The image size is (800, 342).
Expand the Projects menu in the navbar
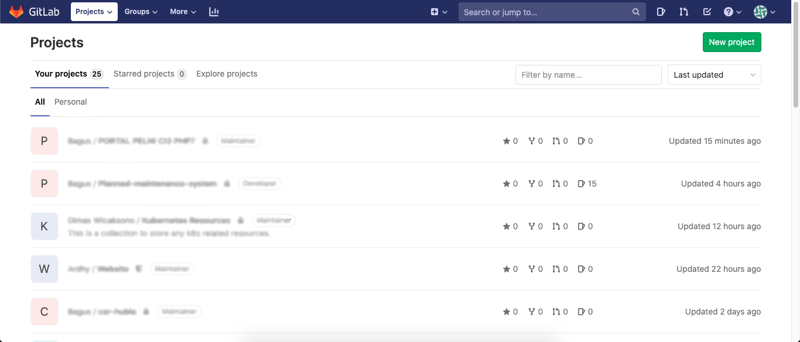[94, 12]
